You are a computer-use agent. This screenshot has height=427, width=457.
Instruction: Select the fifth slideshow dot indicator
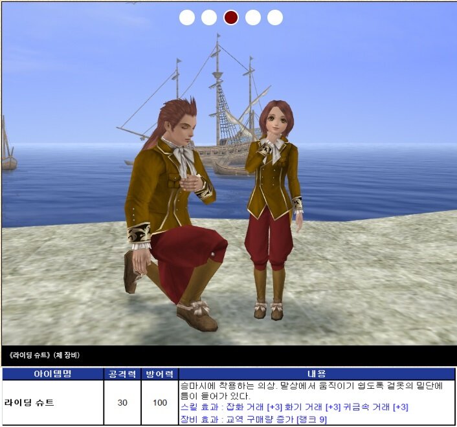(275, 17)
